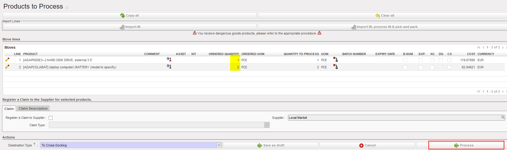Click gear icon on Import IN, process IN & pick and pack
The width and height of the screenshot is (507, 150).
click(x=354, y=27)
